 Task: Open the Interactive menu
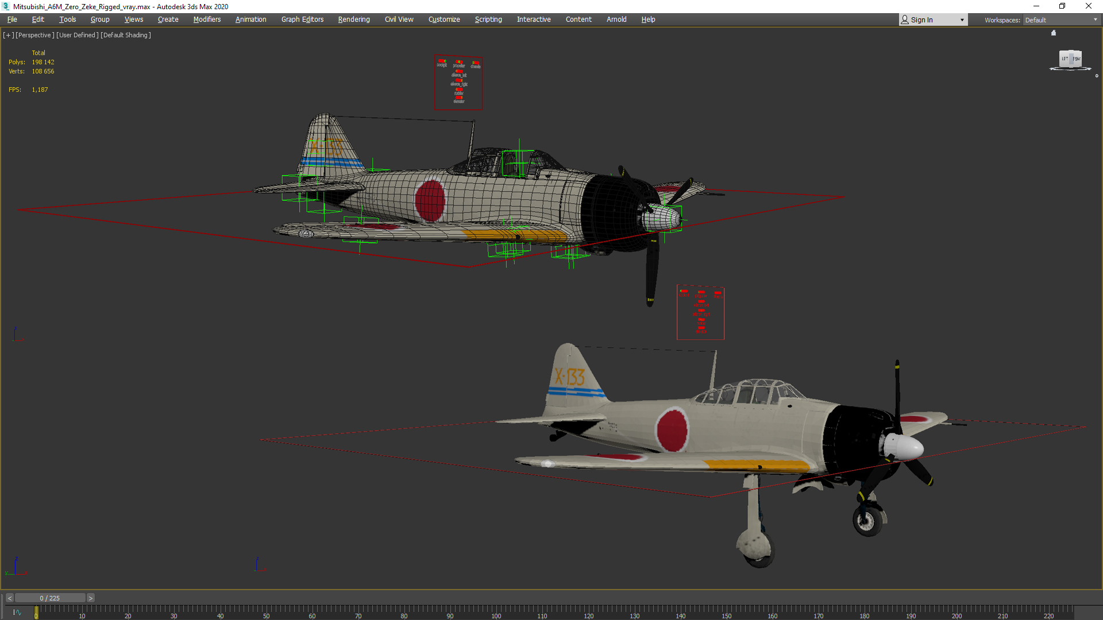(x=534, y=20)
